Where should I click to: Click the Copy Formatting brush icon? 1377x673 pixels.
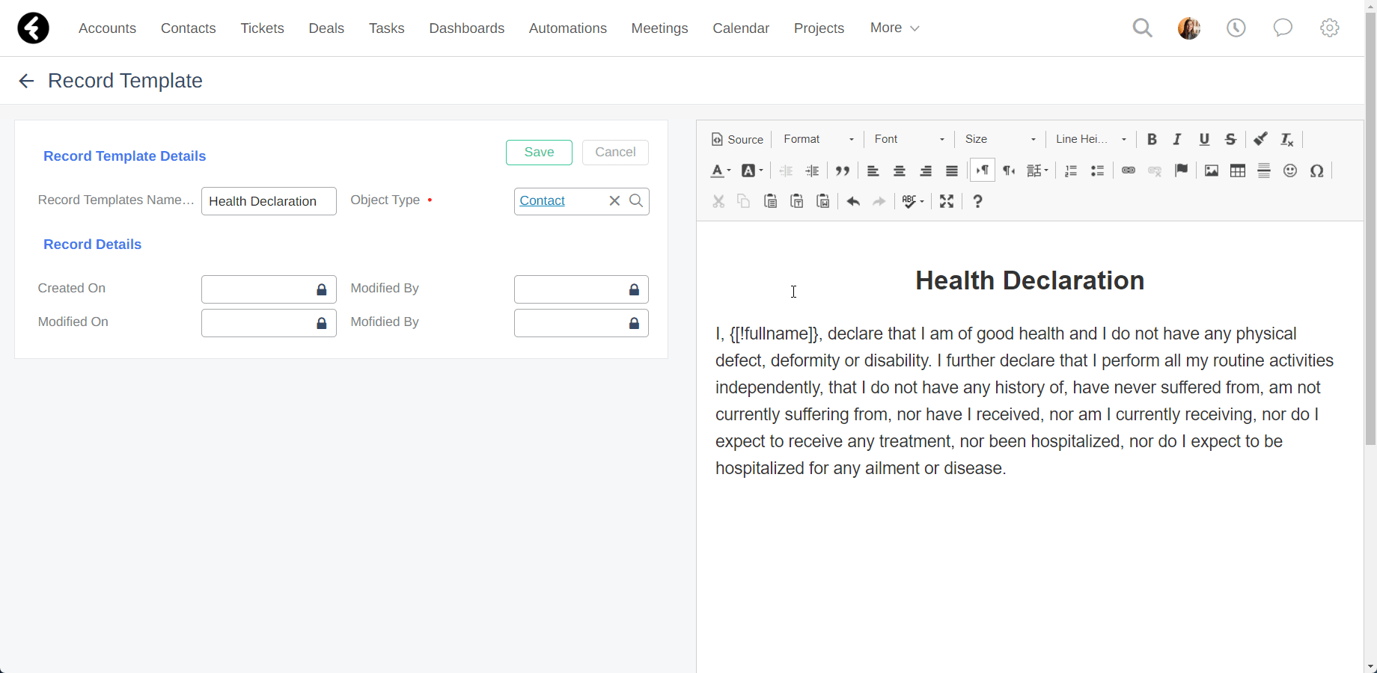[1260, 139]
